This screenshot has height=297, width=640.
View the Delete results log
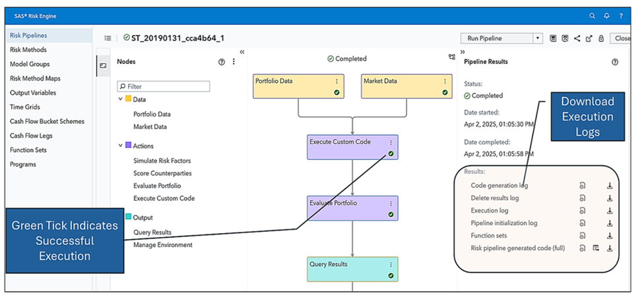[x=582, y=198]
